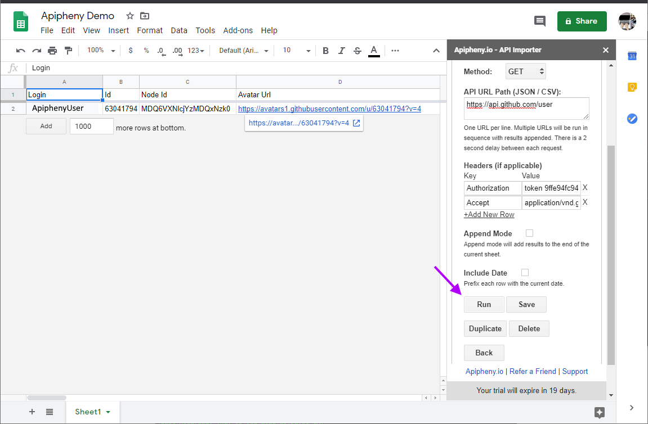The height and width of the screenshot is (424, 648).
Task: Open the zoom 100% dropdown
Action: click(x=101, y=51)
